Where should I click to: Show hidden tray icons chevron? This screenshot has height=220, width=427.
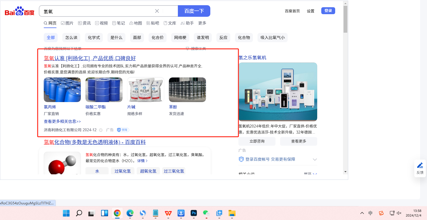tap(362, 213)
